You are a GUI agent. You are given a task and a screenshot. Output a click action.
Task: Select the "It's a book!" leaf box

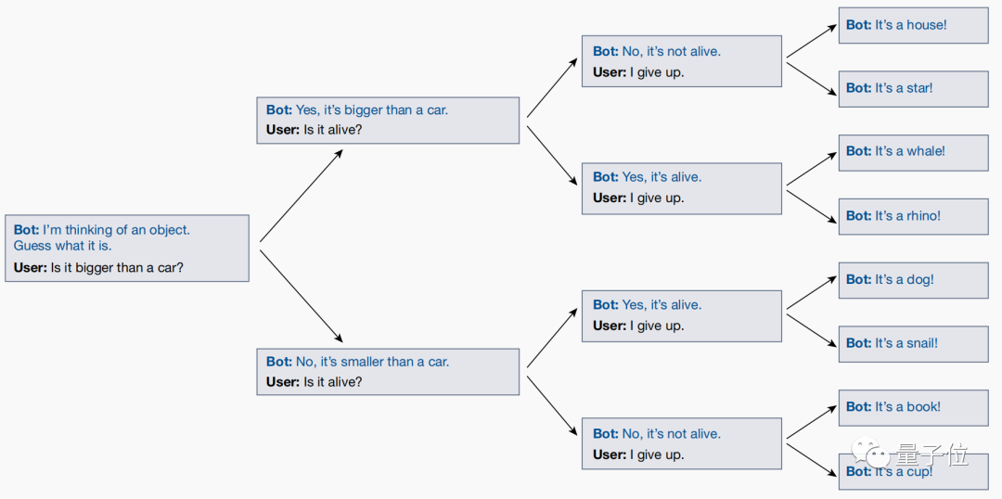(913, 407)
